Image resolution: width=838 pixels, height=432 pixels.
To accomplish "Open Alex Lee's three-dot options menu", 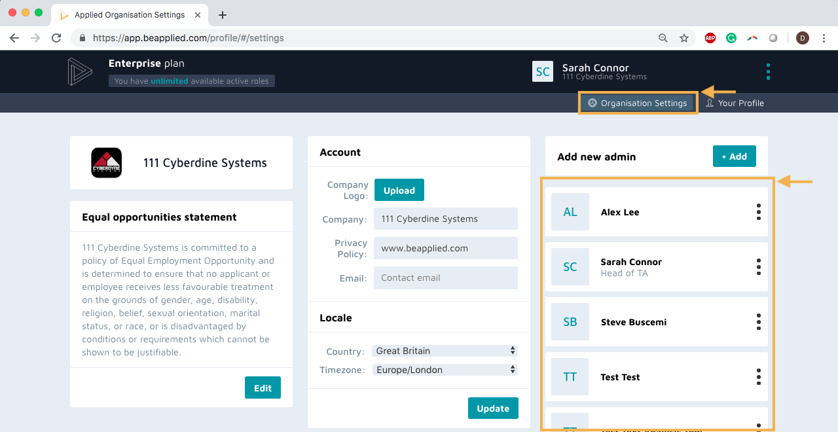I will click(x=758, y=211).
